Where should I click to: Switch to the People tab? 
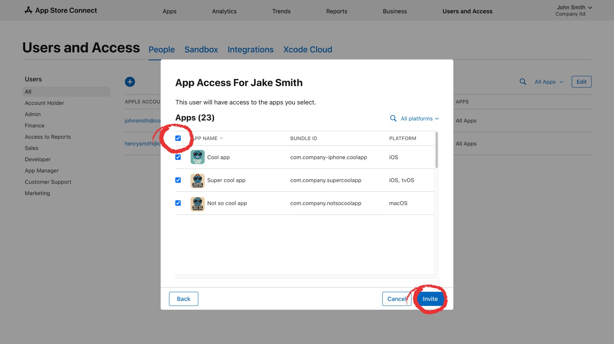coord(162,49)
